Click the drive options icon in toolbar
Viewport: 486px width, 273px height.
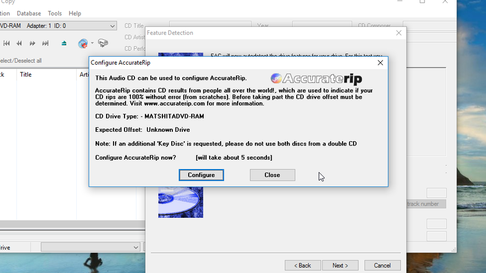point(103,43)
